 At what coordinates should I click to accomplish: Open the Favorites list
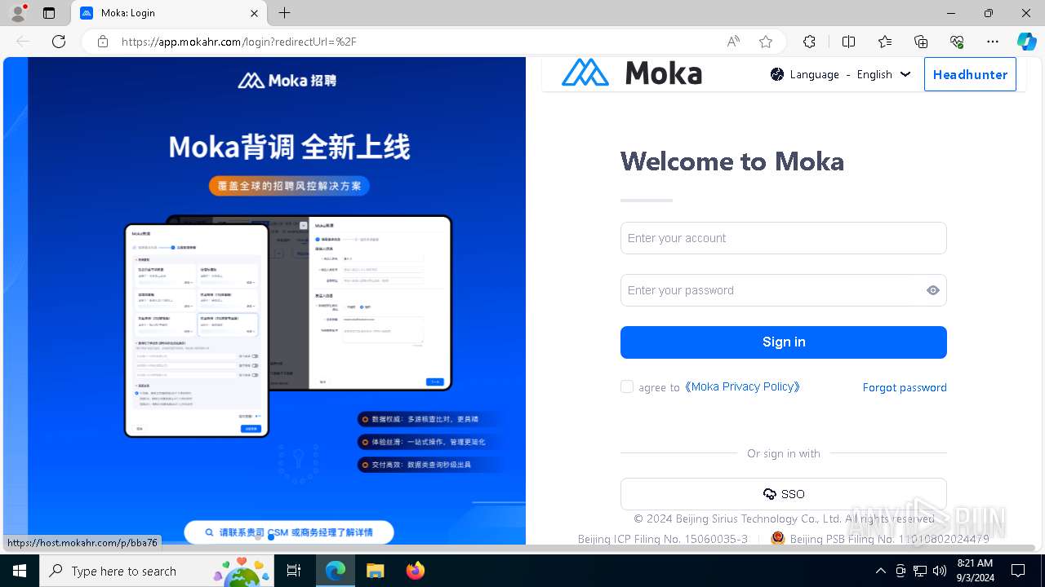point(885,42)
